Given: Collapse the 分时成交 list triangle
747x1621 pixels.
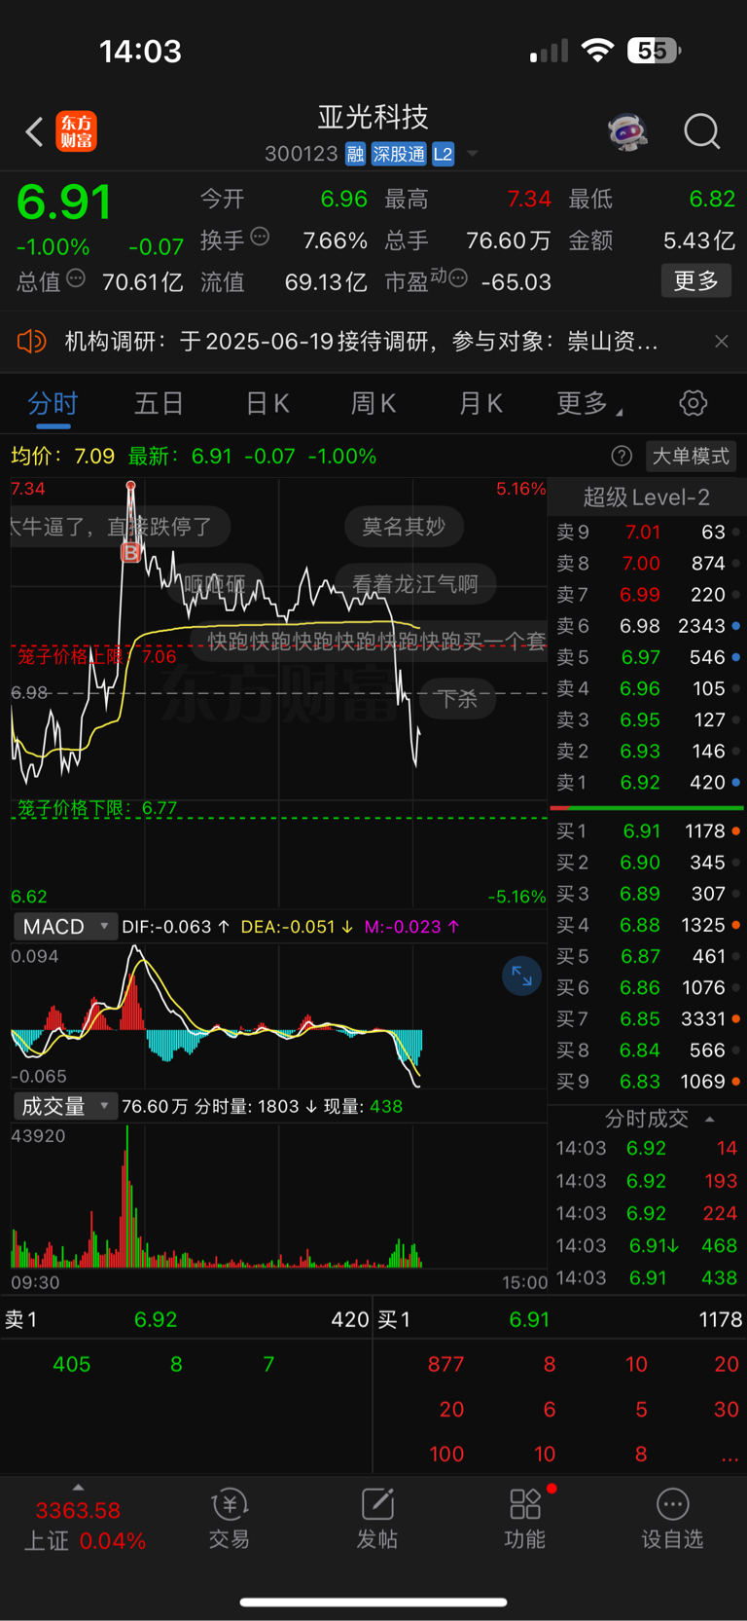Looking at the screenshot, I should [710, 1119].
